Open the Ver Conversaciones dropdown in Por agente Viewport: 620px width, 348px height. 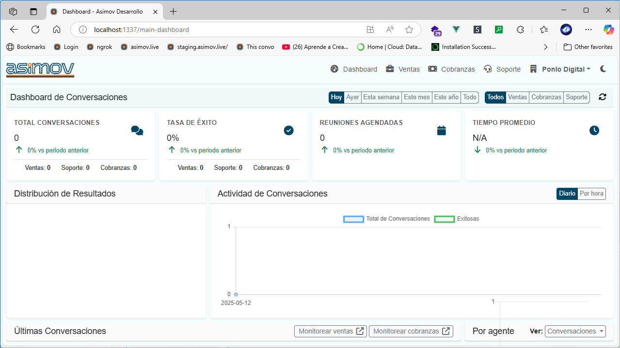575,331
